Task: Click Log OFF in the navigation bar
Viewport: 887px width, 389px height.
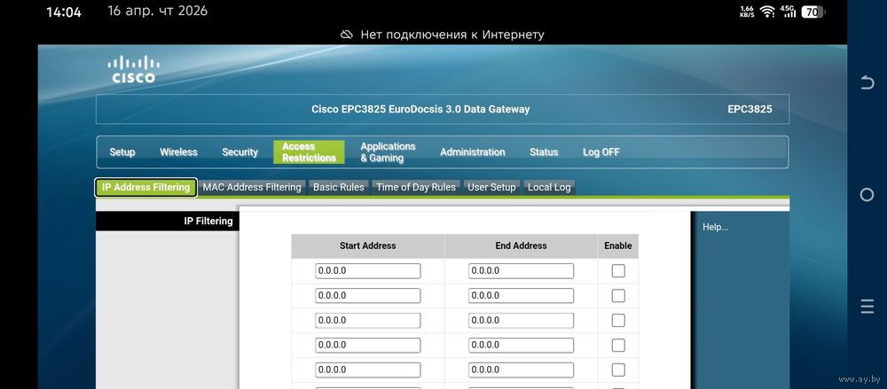Action: (600, 152)
